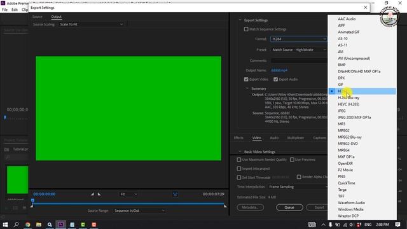
Task: Open Windows Start menu
Action: point(5,225)
